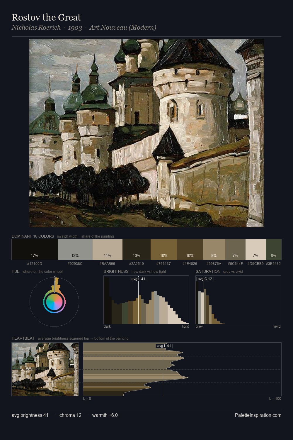Click 'where on the color wheel' caption

[42, 271]
